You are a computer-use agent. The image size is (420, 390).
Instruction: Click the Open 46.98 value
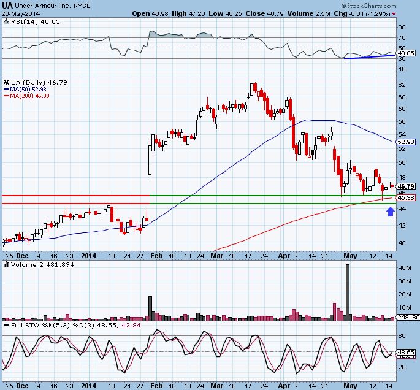(x=150, y=13)
